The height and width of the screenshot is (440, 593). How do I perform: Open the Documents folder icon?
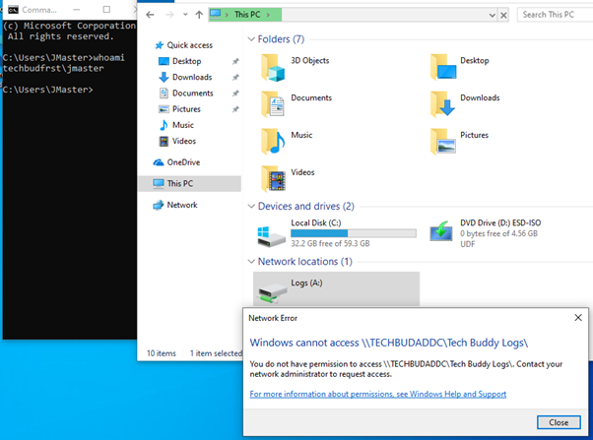(272, 101)
